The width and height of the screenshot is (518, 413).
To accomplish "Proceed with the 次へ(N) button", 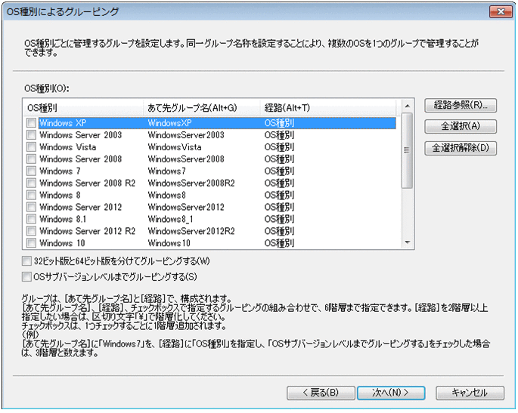I will pyautogui.click(x=391, y=393).
